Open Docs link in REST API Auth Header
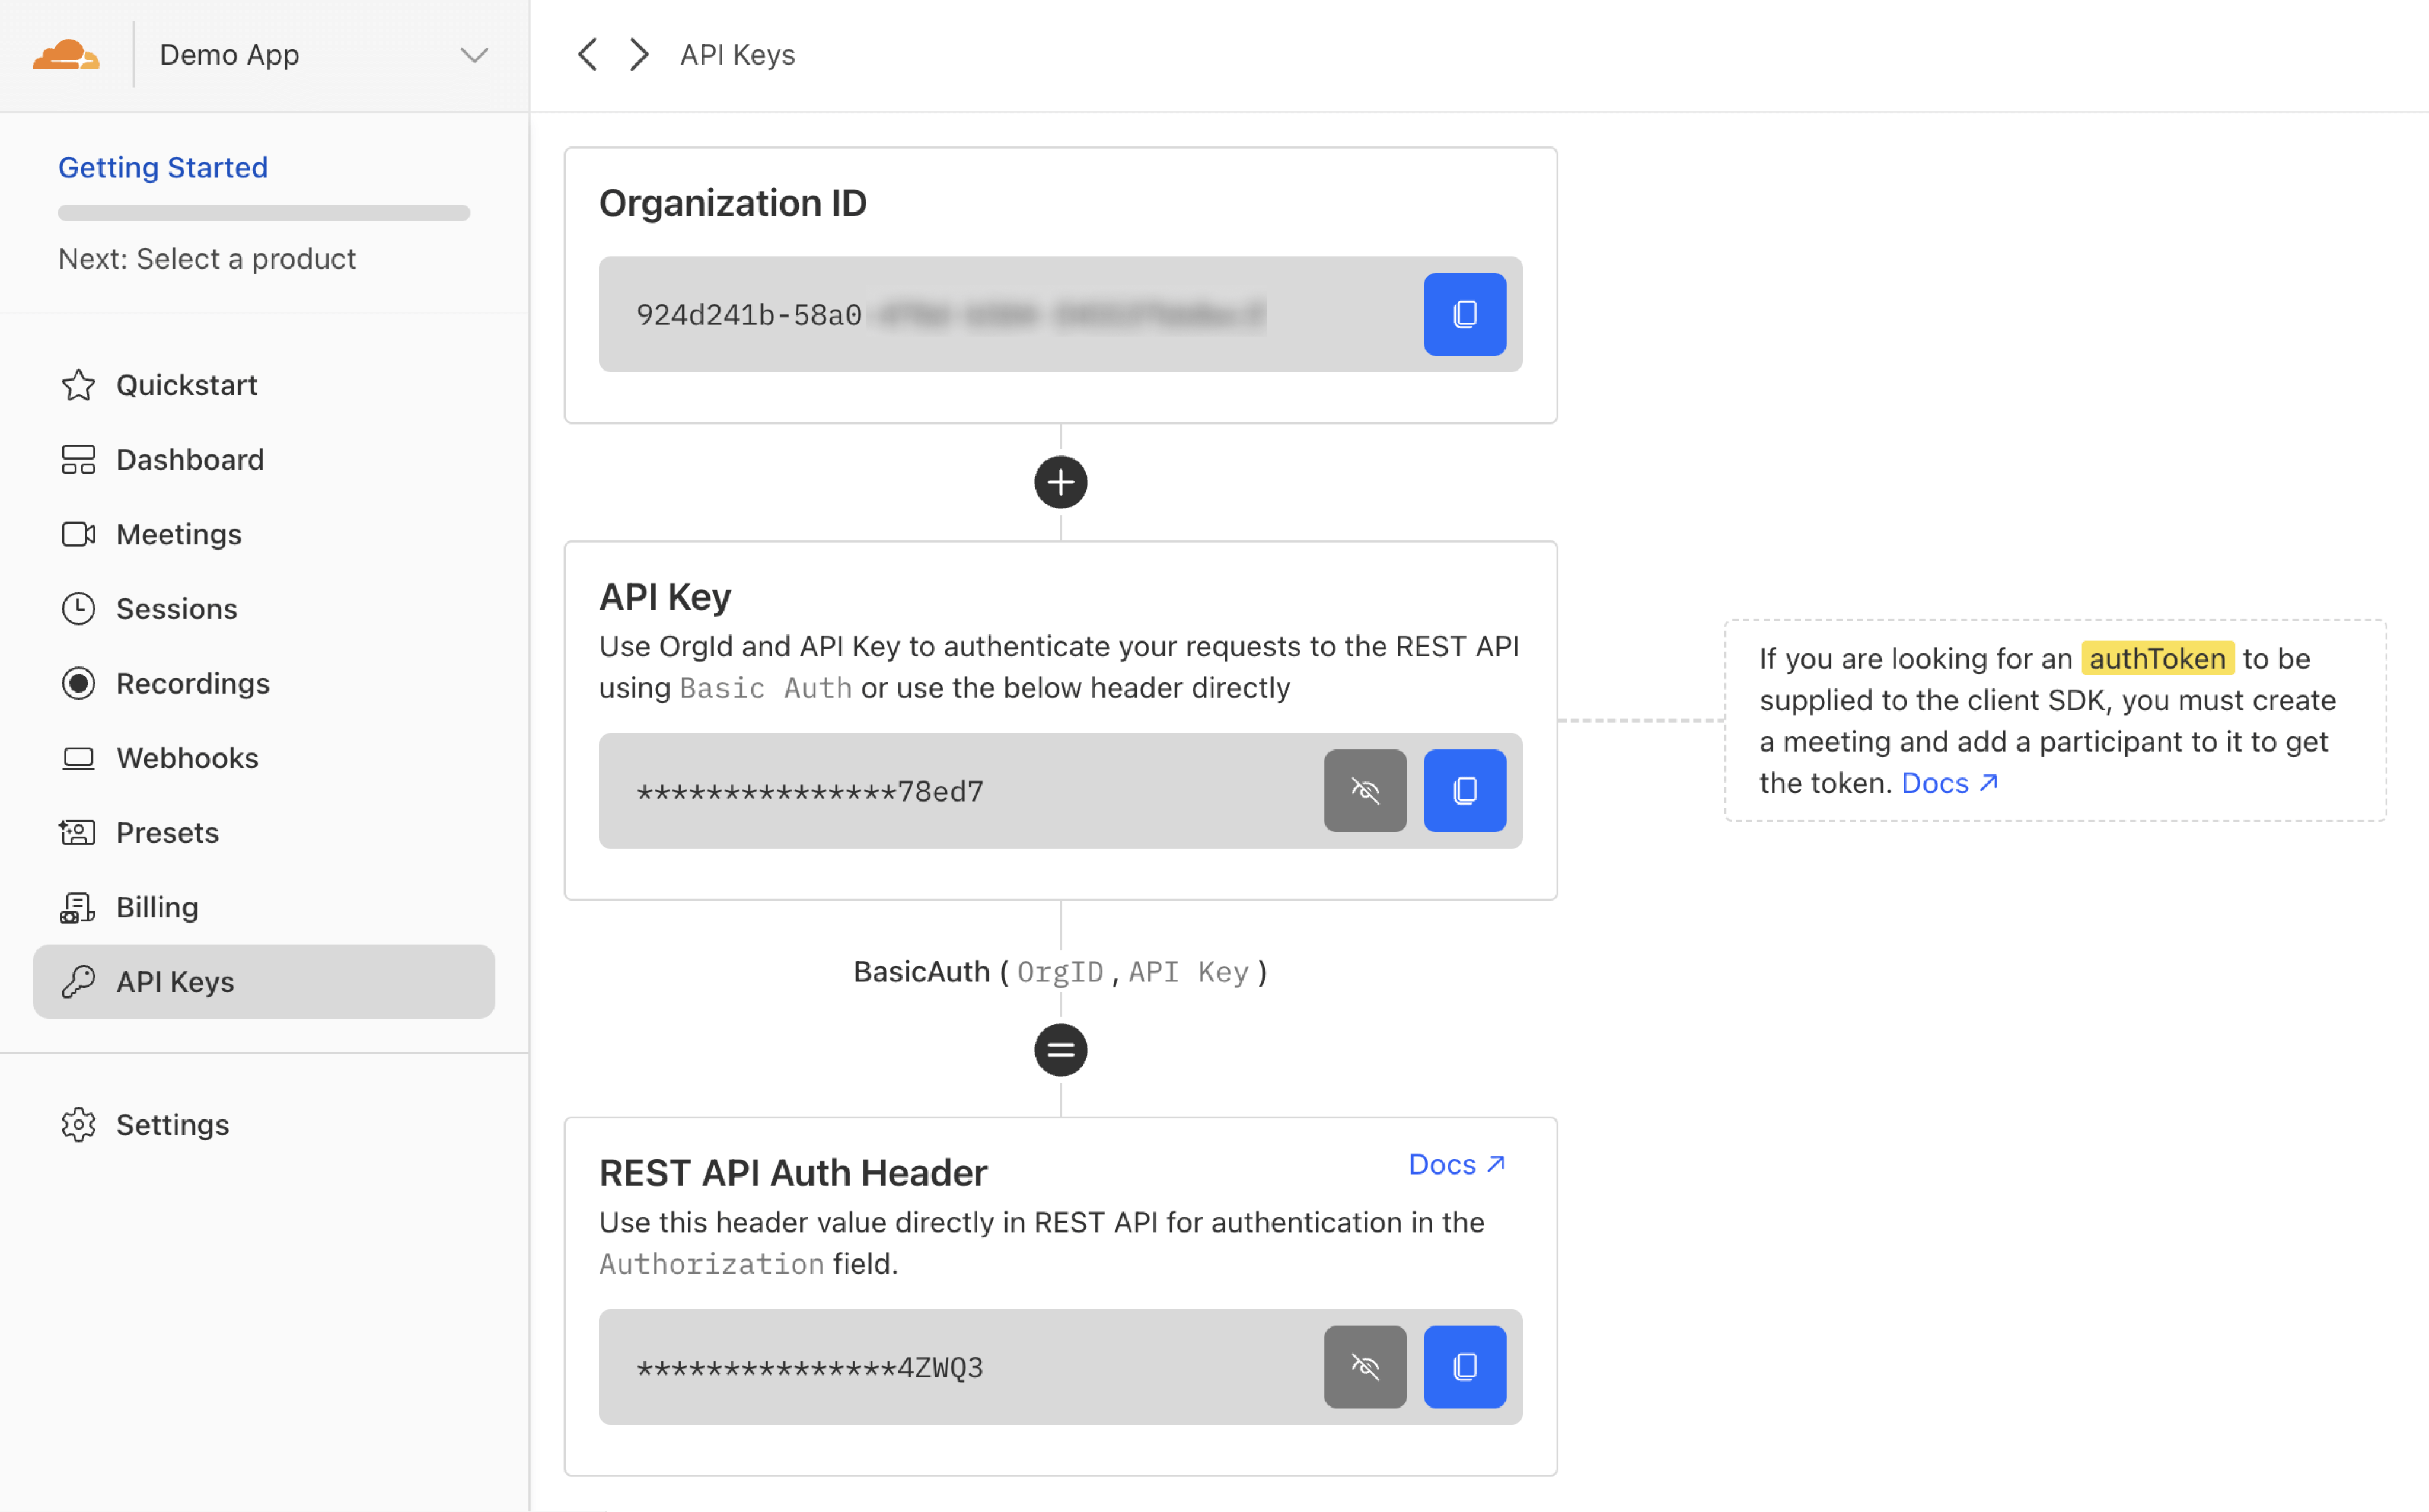The width and height of the screenshot is (2429, 1512). [1456, 1164]
